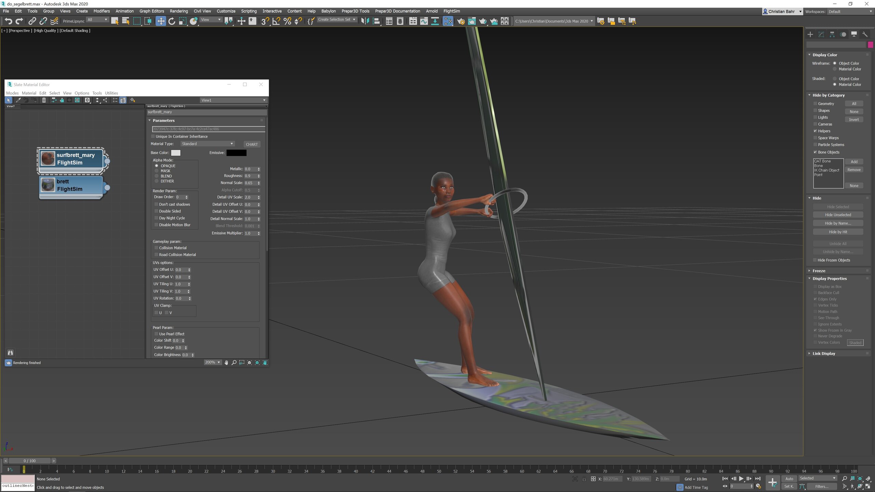The width and height of the screenshot is (875, 492).
Task: Click the Mirror tool icon
Action: click(x=365, y=21)
